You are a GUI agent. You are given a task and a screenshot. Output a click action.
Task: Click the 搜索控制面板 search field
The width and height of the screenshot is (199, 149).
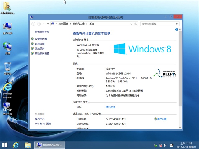point(157,24)
